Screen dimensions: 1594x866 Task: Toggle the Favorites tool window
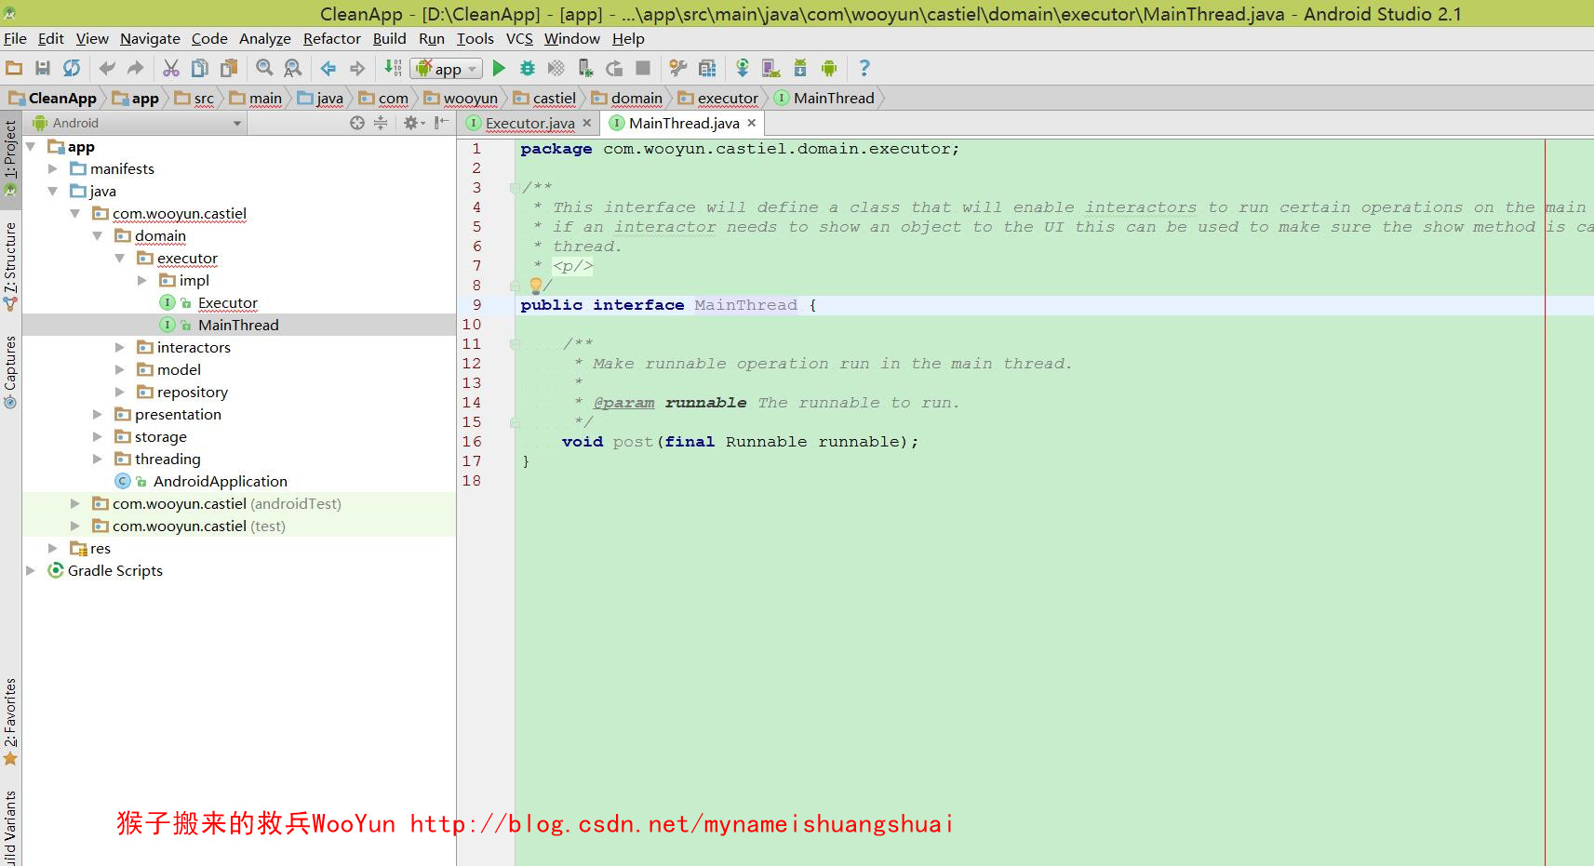click(x=10, y=713)
